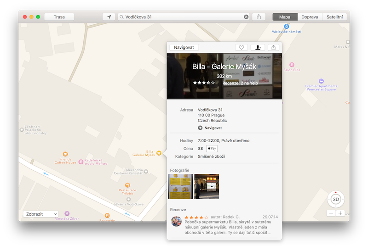Image resolution: width=368 pixels, height=251 pixels.
Task: Click hours 7:00–22:00, Právě otevřeno
Action: tap(224, 141)
